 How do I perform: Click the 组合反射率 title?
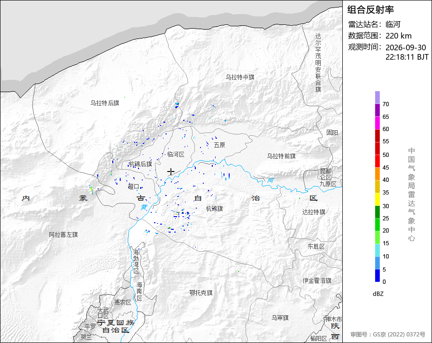point(370,10)
